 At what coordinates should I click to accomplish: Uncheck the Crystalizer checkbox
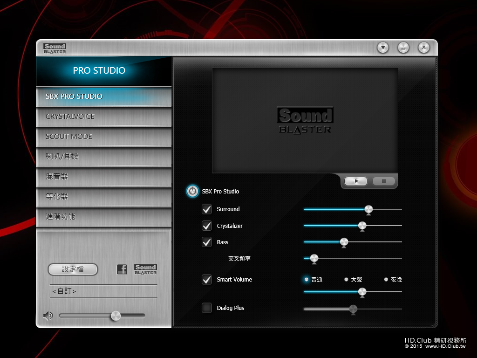[207, 226]
